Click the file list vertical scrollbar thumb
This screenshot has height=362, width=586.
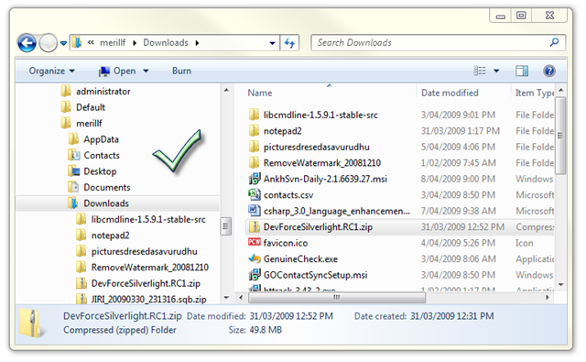point(560,136)
